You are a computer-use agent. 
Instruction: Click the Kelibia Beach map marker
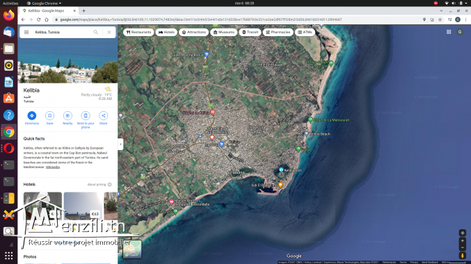point(306,134)
